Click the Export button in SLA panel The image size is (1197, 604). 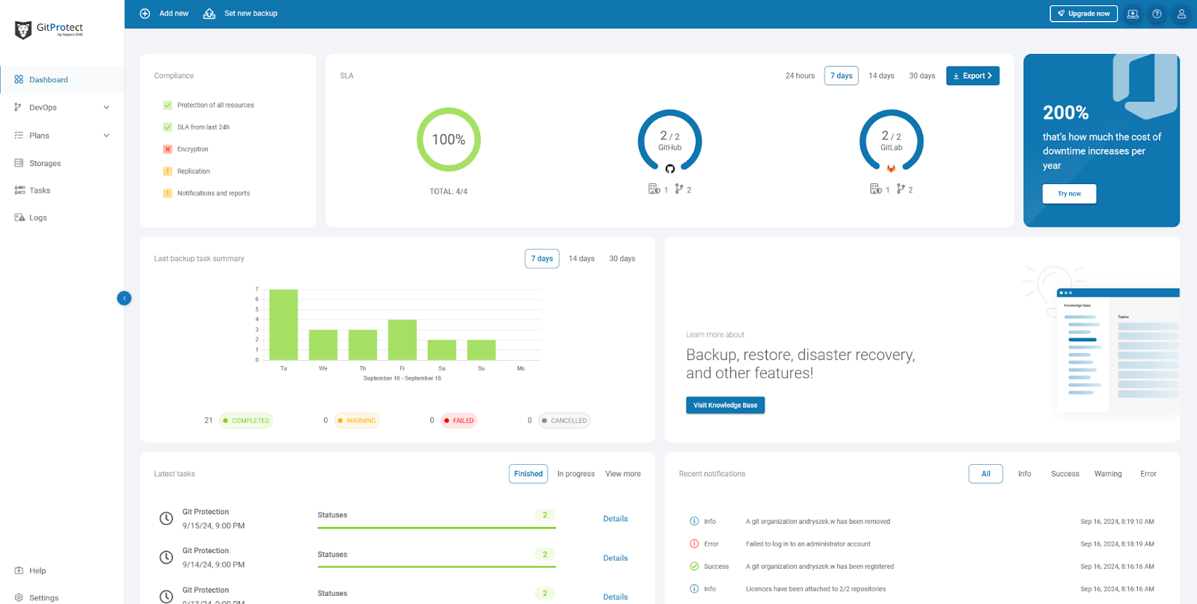pyautogui.click(x=973, y=76)
